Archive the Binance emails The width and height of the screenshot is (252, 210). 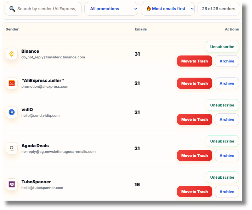227,61
